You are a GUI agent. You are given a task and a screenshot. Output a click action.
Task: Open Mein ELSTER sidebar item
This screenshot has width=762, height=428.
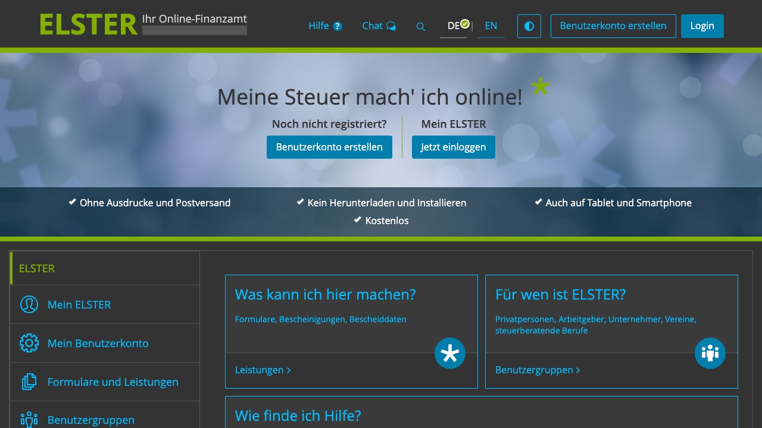[105, 304]
